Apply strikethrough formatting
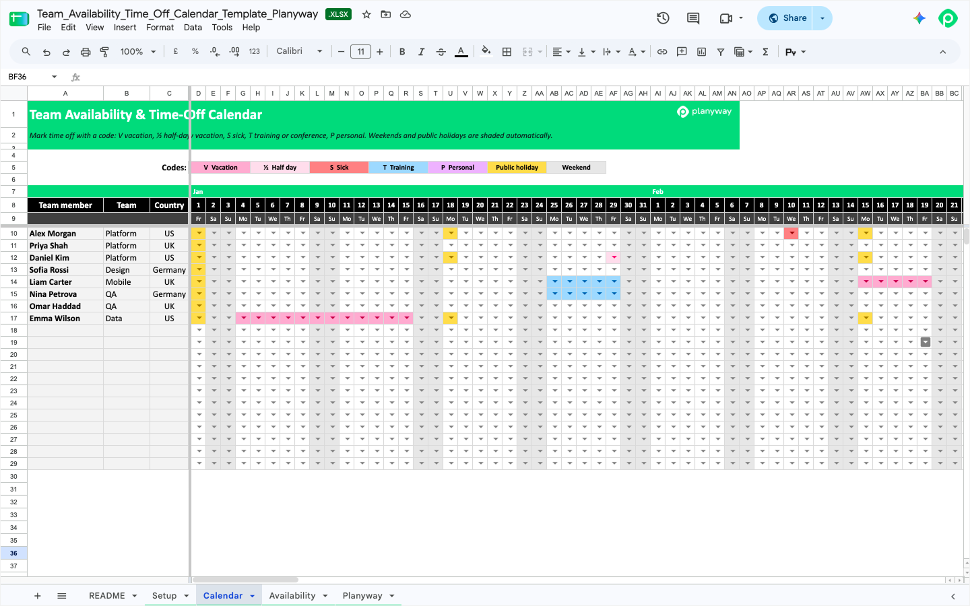Viewport: 970px width, 606px height. [x=441, y=52]
